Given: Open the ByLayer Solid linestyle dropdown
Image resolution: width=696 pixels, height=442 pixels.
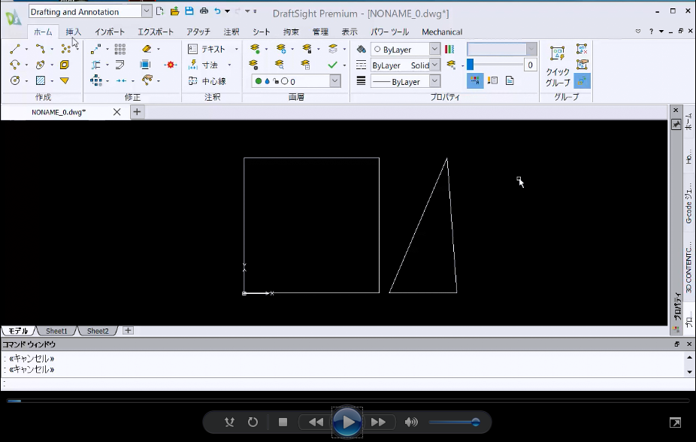Looking at the screenshot, I should (x=434, y=65).
